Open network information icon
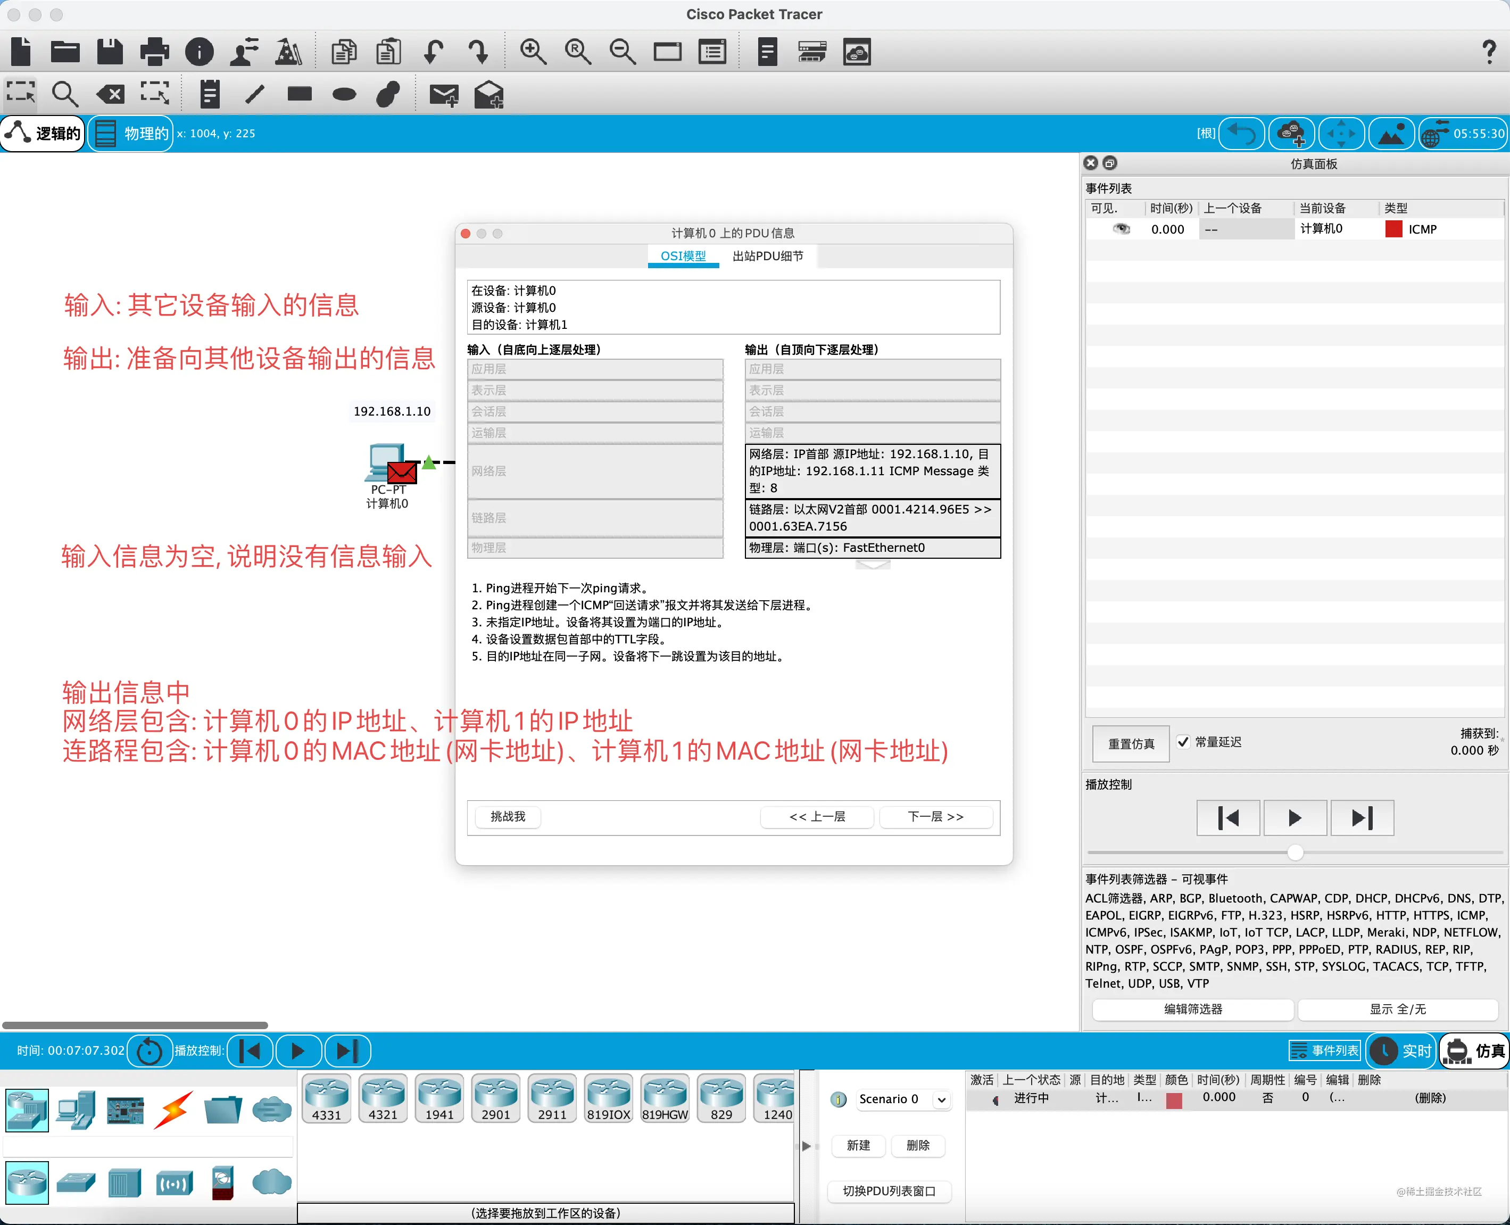The height and width of the screenshot is (1225, 1510). tap(199, 52)
